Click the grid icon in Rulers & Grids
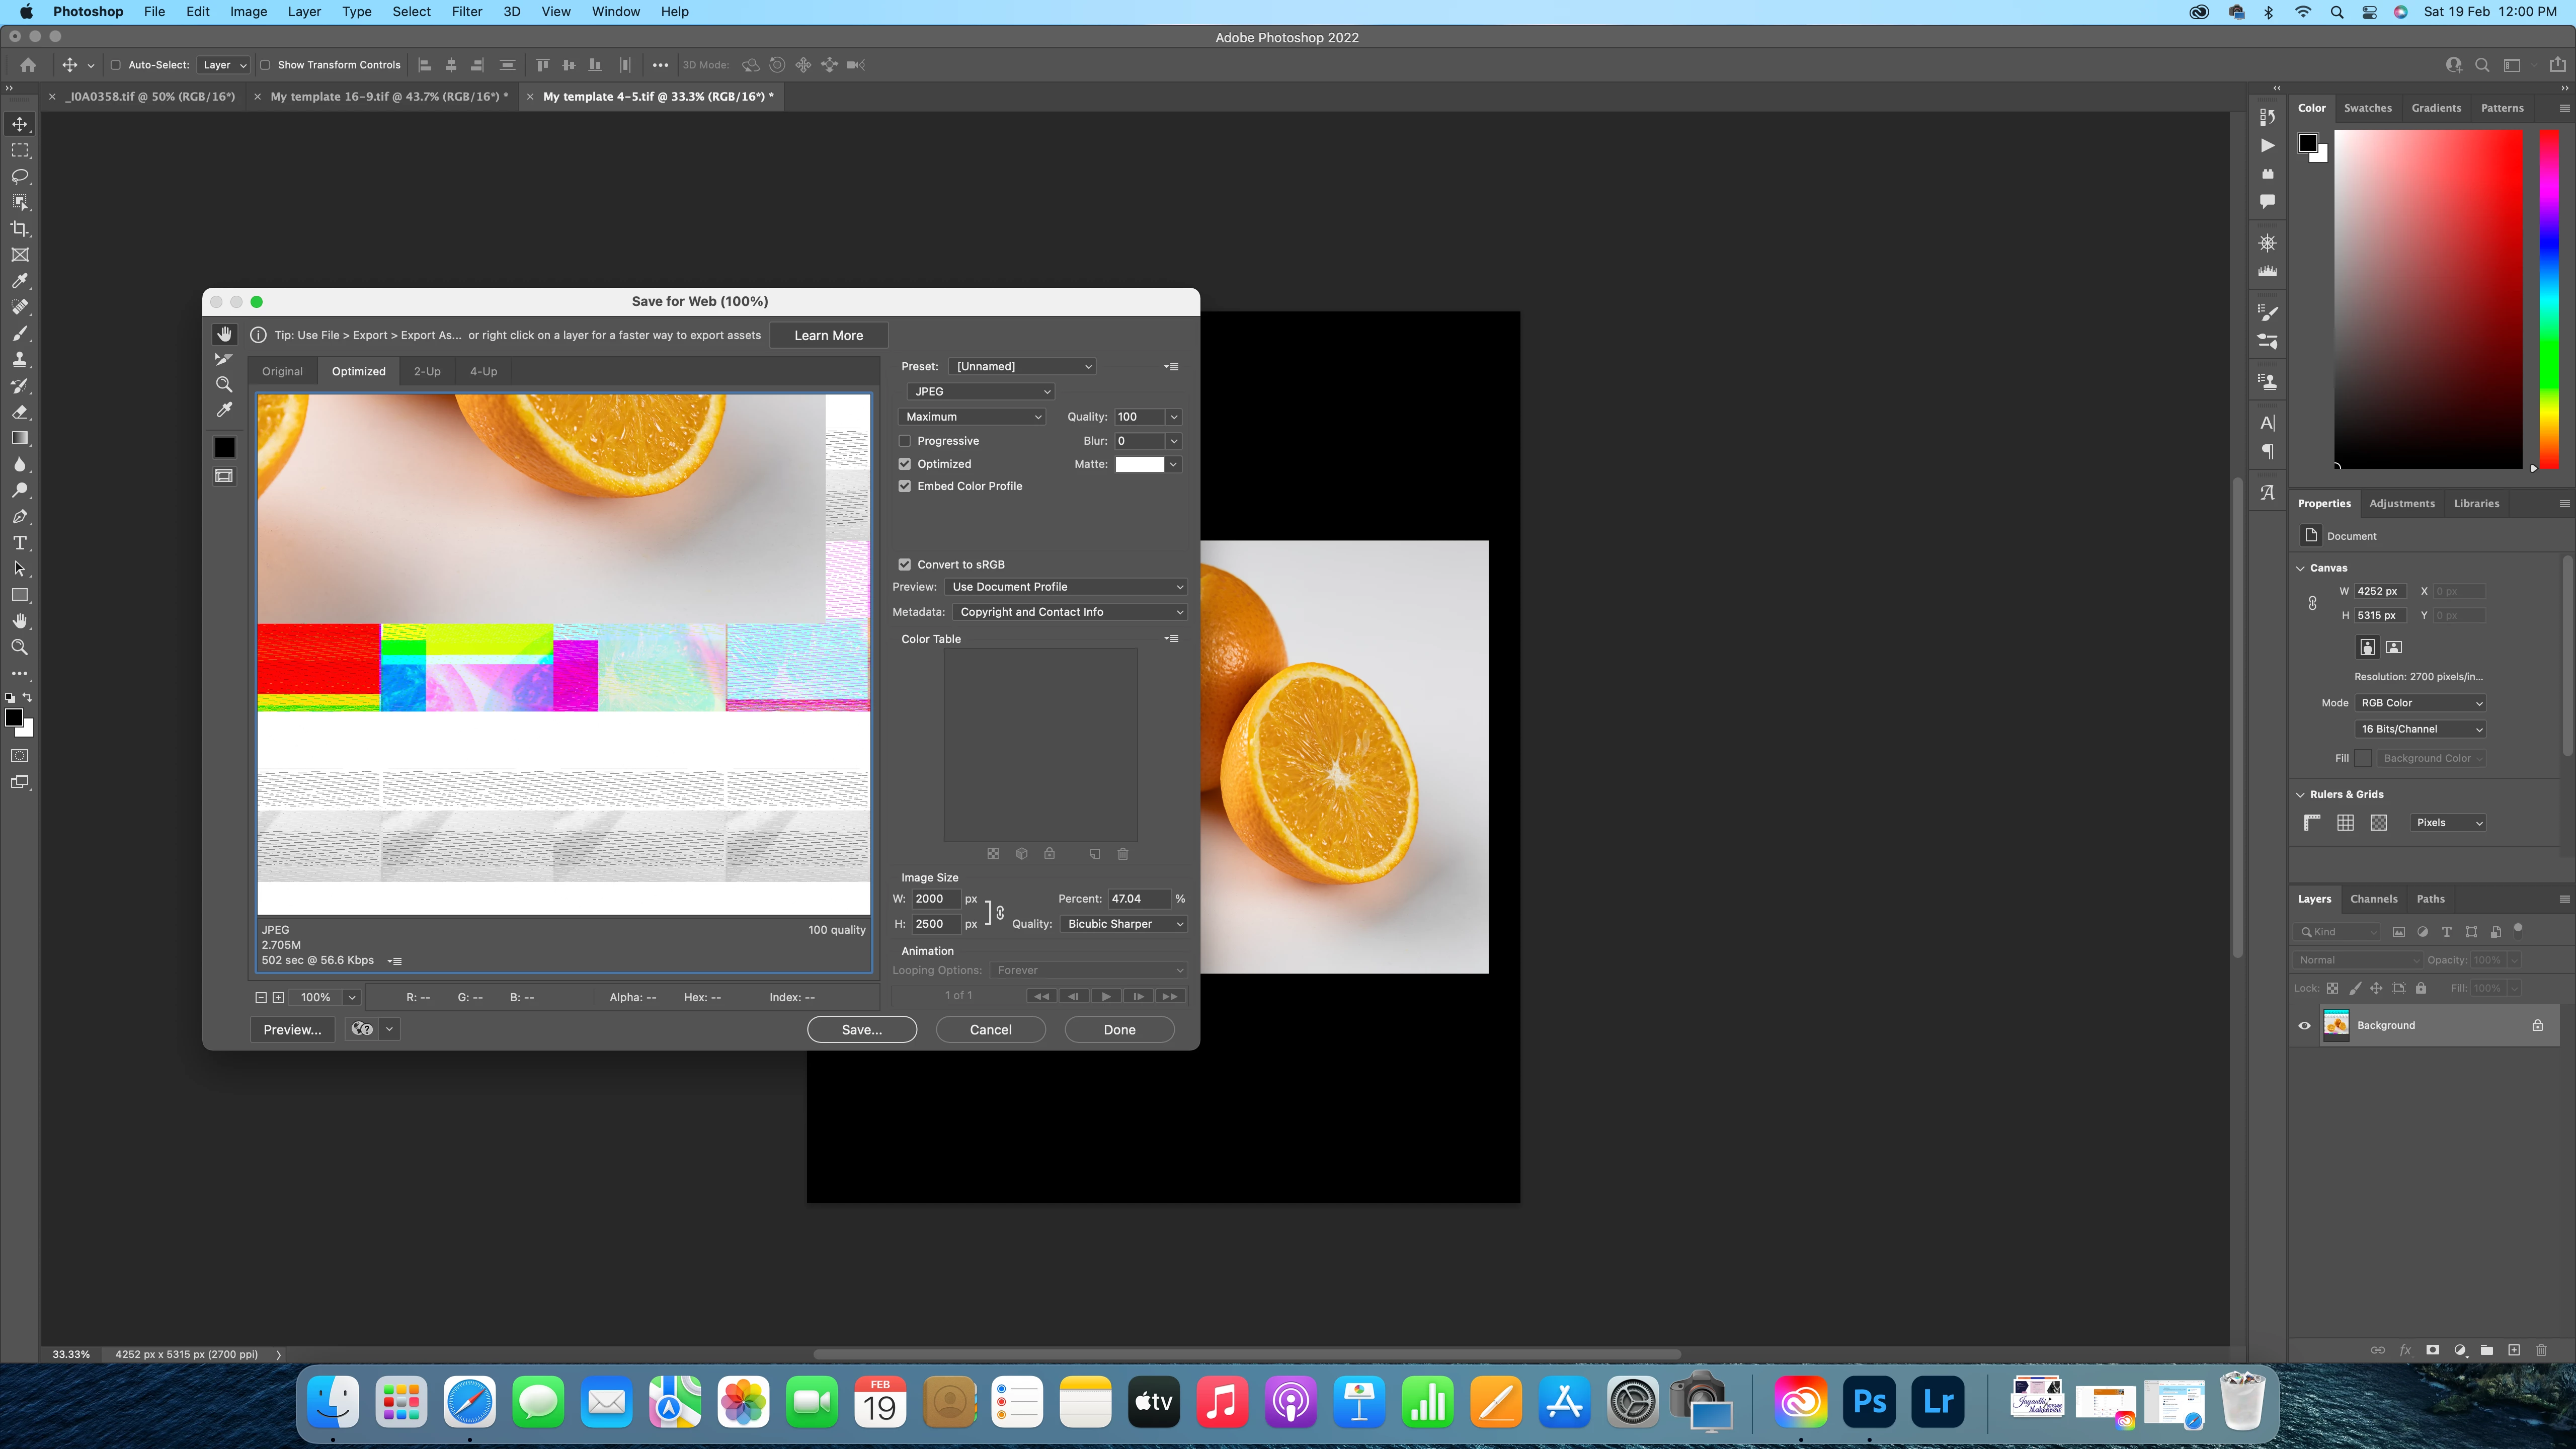 click(2345, 823)
